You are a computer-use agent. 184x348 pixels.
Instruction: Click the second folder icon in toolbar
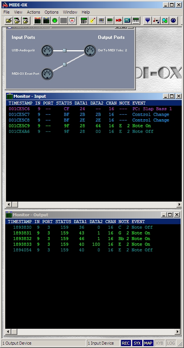[x=17, y=21]
